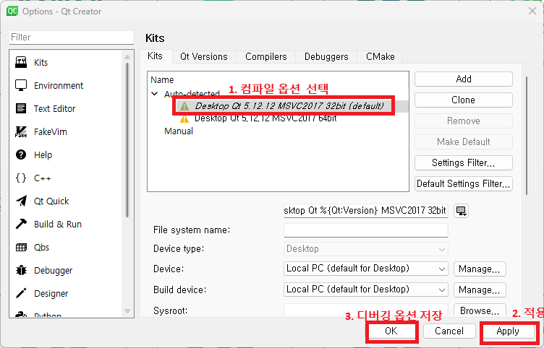Click the File system name field

365,230
